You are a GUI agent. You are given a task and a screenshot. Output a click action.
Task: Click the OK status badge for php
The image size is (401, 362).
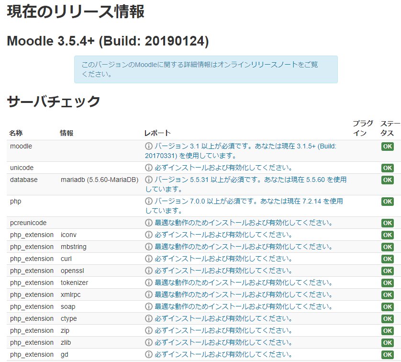(x=388, y=201)
